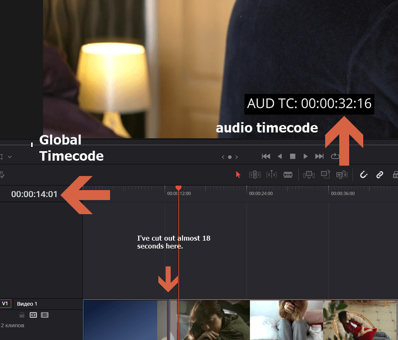Click the Insert Clip icon
This screenshot has height=340, width=398.
(309, 175)
